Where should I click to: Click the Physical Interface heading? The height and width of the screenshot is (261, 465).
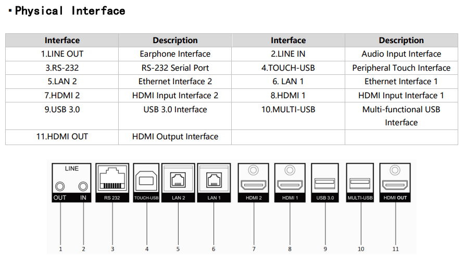70,11
